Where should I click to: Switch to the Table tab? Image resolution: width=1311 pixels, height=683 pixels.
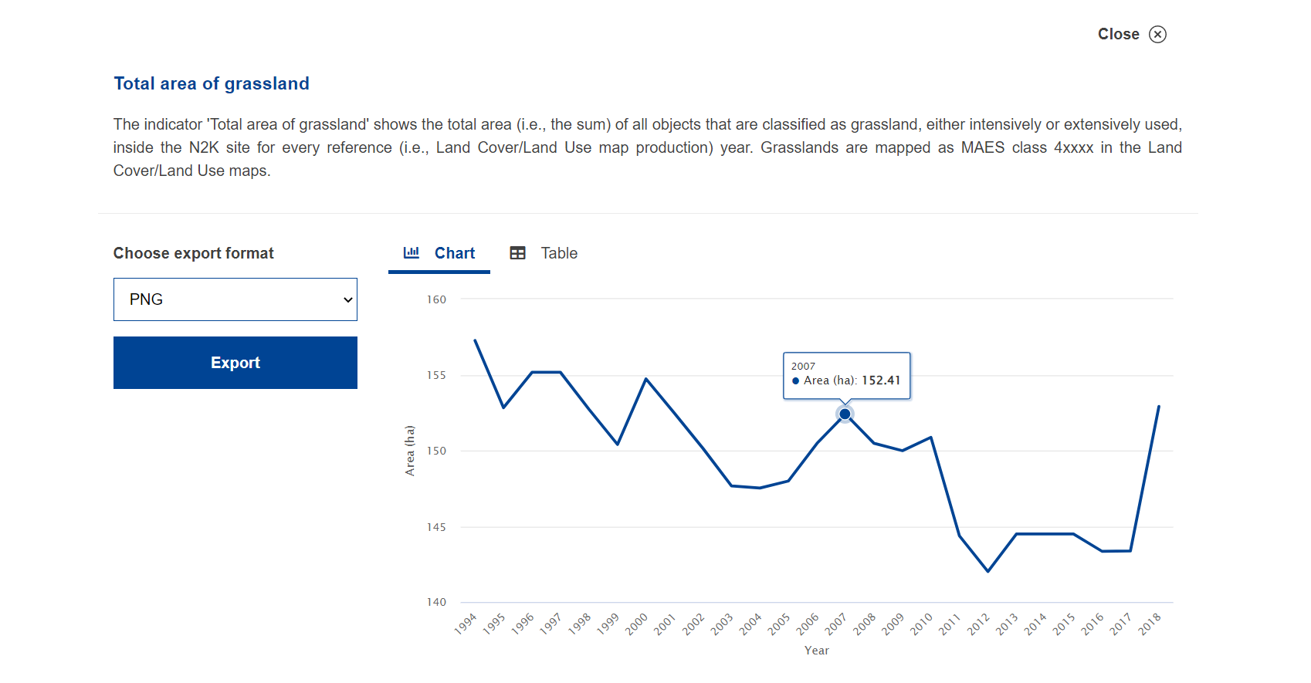coord(558,253)
